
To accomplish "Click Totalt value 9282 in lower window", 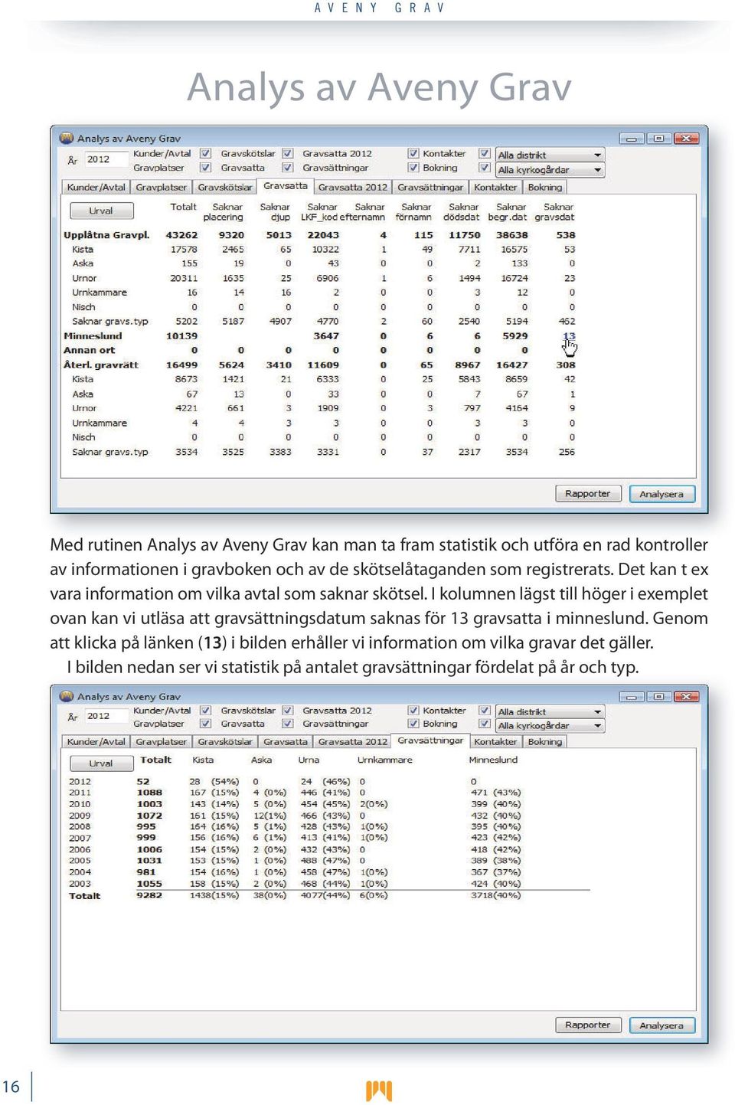I will (x=149, y=895).
